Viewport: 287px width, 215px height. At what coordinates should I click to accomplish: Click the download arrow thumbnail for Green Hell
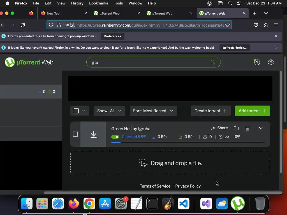point(93,134)
